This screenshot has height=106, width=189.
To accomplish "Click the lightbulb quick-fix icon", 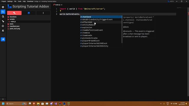I will (x=61, y=11).
